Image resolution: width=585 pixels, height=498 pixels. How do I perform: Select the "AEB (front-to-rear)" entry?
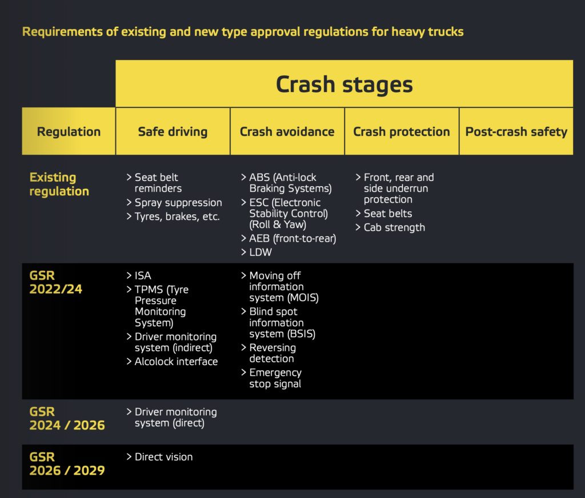(x=292, y=239)
